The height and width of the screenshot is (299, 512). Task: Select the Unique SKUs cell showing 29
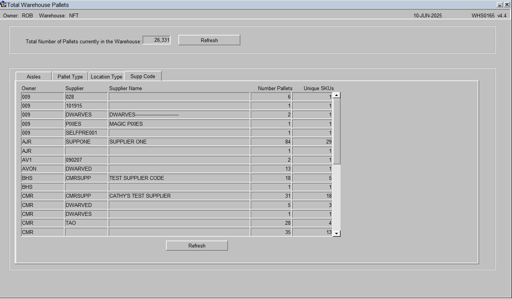point(312,142)
